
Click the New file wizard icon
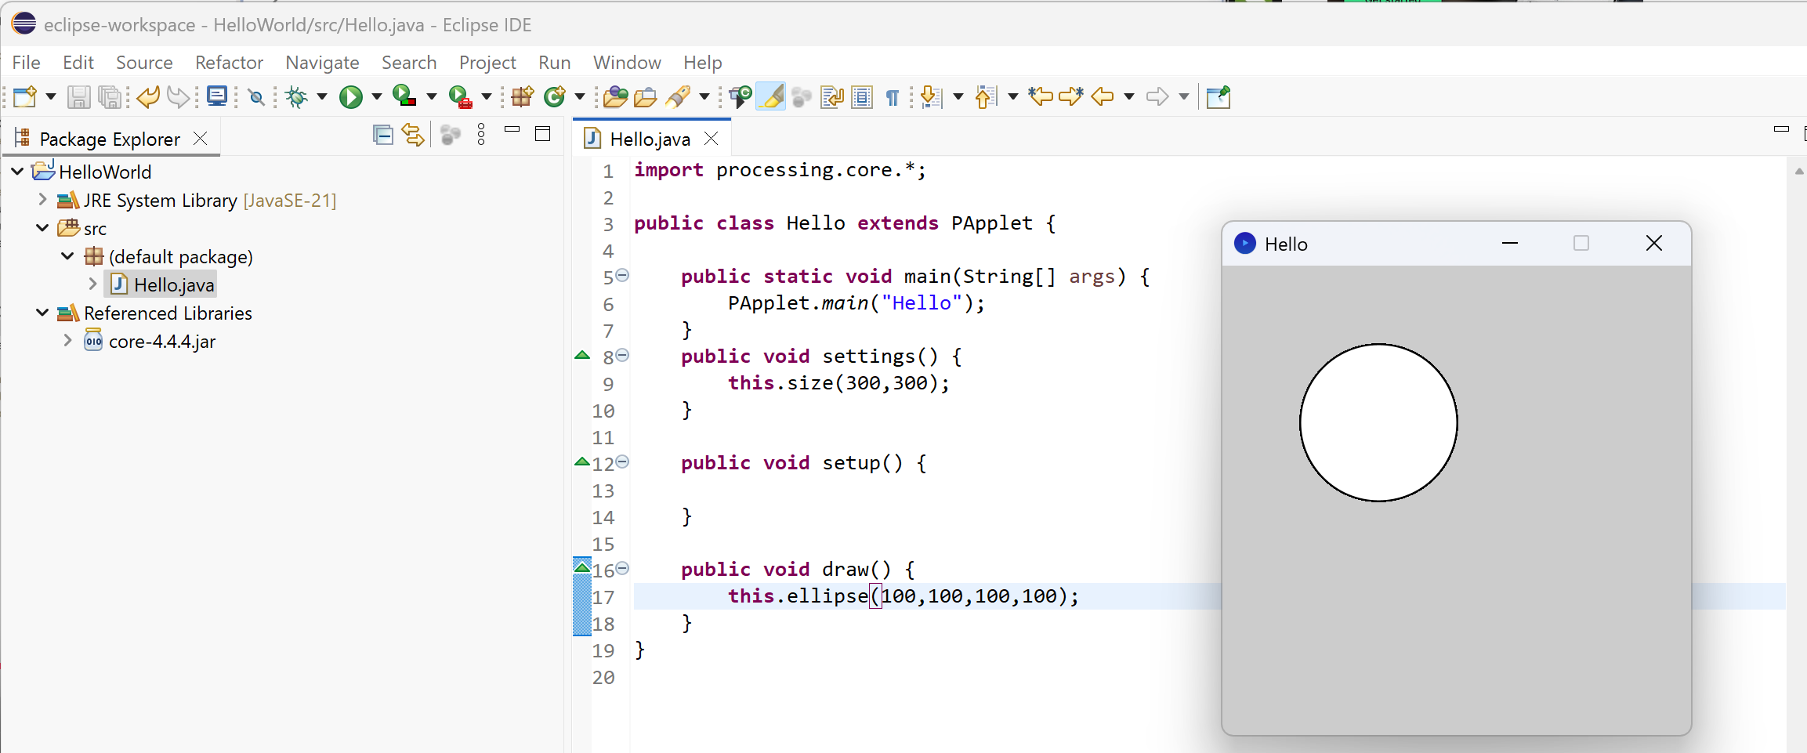[x=25, y=96]
